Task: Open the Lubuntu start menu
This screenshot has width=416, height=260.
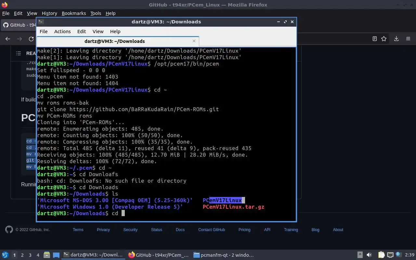Action: pos(5,255)
